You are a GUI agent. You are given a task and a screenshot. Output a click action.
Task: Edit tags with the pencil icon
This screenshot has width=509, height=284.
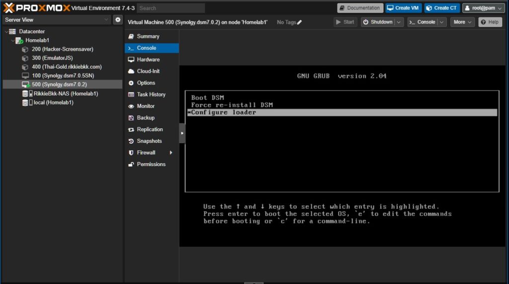click(x=299, y=22)
